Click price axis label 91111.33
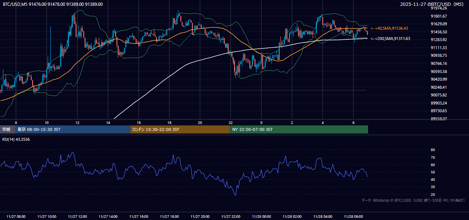Image resolution: width=469 pixels, height=220 pixels. coord(439,48)
